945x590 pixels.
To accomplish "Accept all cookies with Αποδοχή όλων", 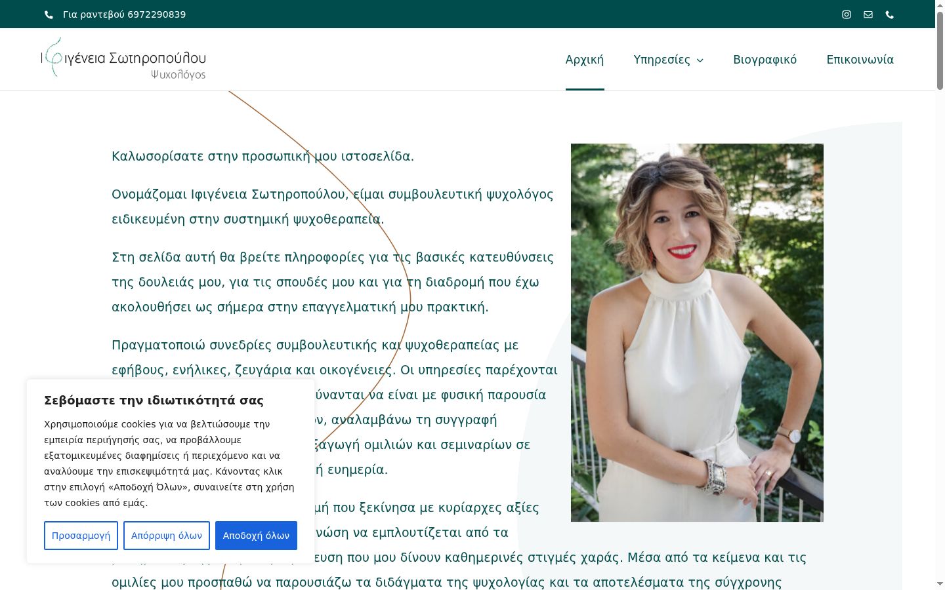I will coord(256,536).
